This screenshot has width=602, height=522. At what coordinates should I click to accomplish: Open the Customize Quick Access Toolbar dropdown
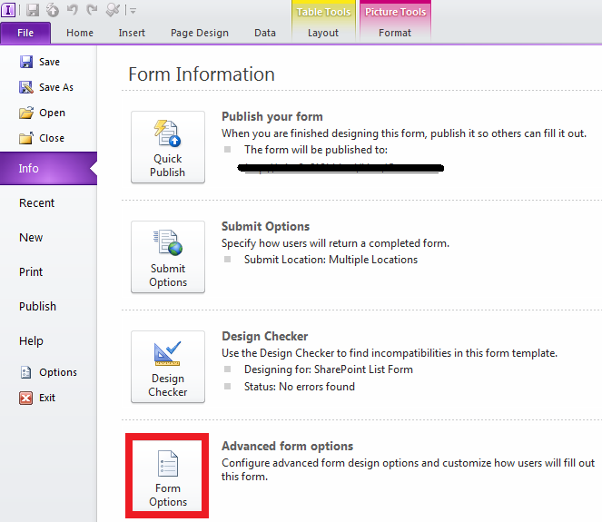[133, 11]
